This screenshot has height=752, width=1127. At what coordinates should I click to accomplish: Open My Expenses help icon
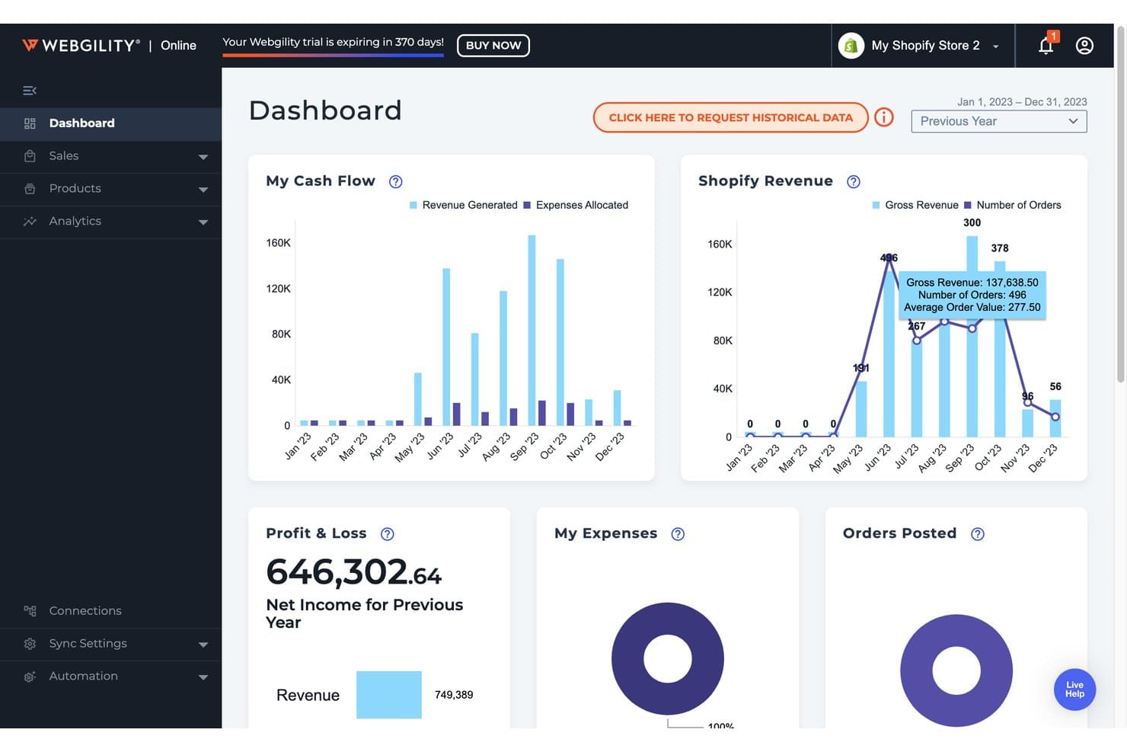[x=678, y=534]
